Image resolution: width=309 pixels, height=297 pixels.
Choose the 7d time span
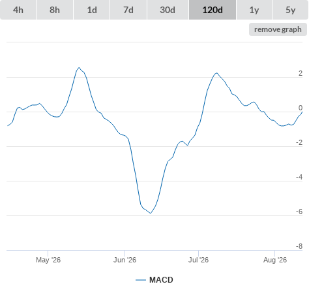(128, 10)
